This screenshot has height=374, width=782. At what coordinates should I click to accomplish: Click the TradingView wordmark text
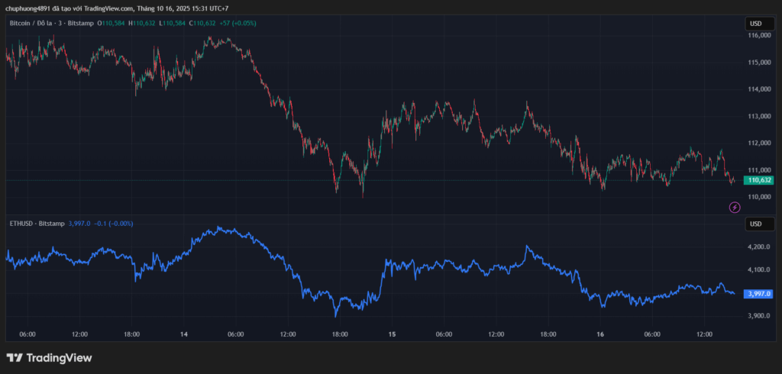point(59,358)
